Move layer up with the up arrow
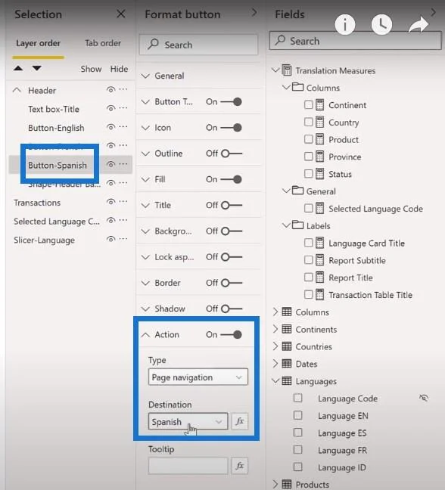The width and height of the screenshot is (445, 490). coord(18,69)
